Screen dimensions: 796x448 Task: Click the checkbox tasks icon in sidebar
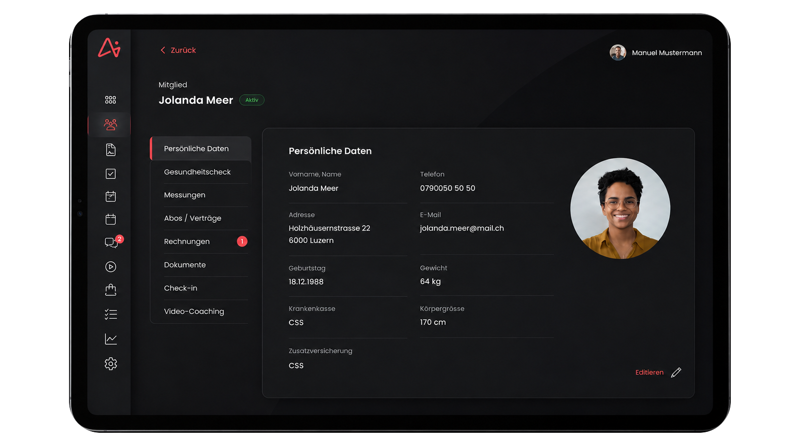(x=110, y=174)
